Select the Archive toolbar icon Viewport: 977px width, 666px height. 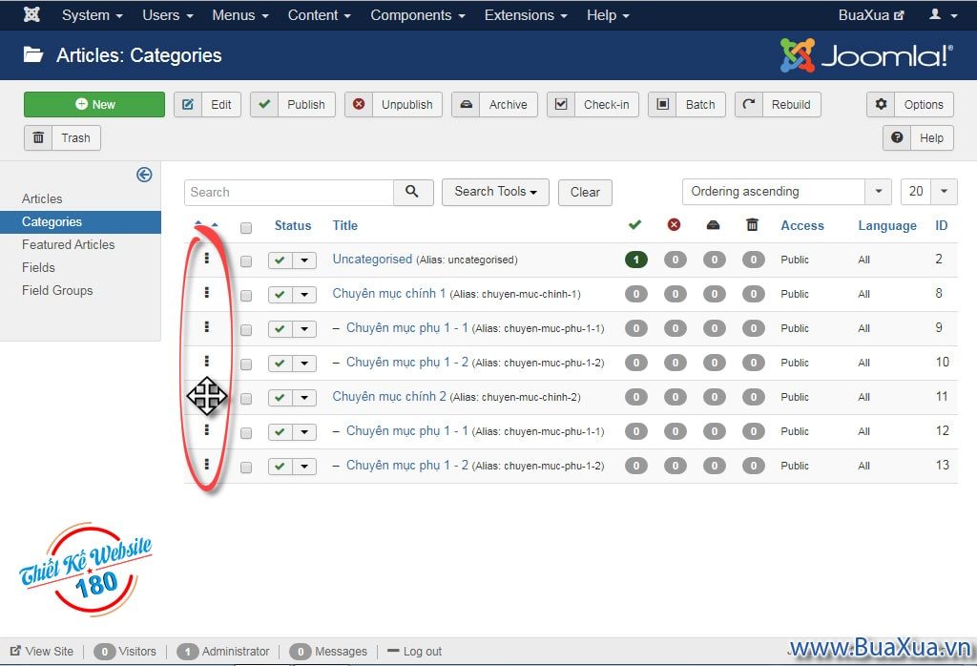click(467, 104)
